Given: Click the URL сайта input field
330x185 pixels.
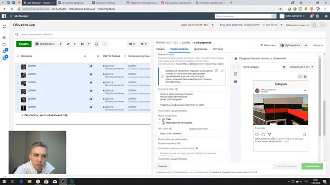Looking at the screenshot, I should coord(191,134).
